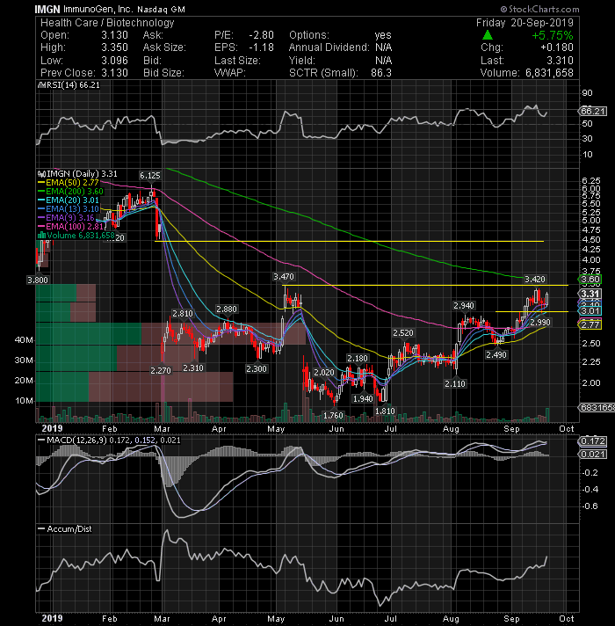This screenshot has height=626, width=615.
Task: Click the 3.420 September high annotation
Action: [535, 279]
